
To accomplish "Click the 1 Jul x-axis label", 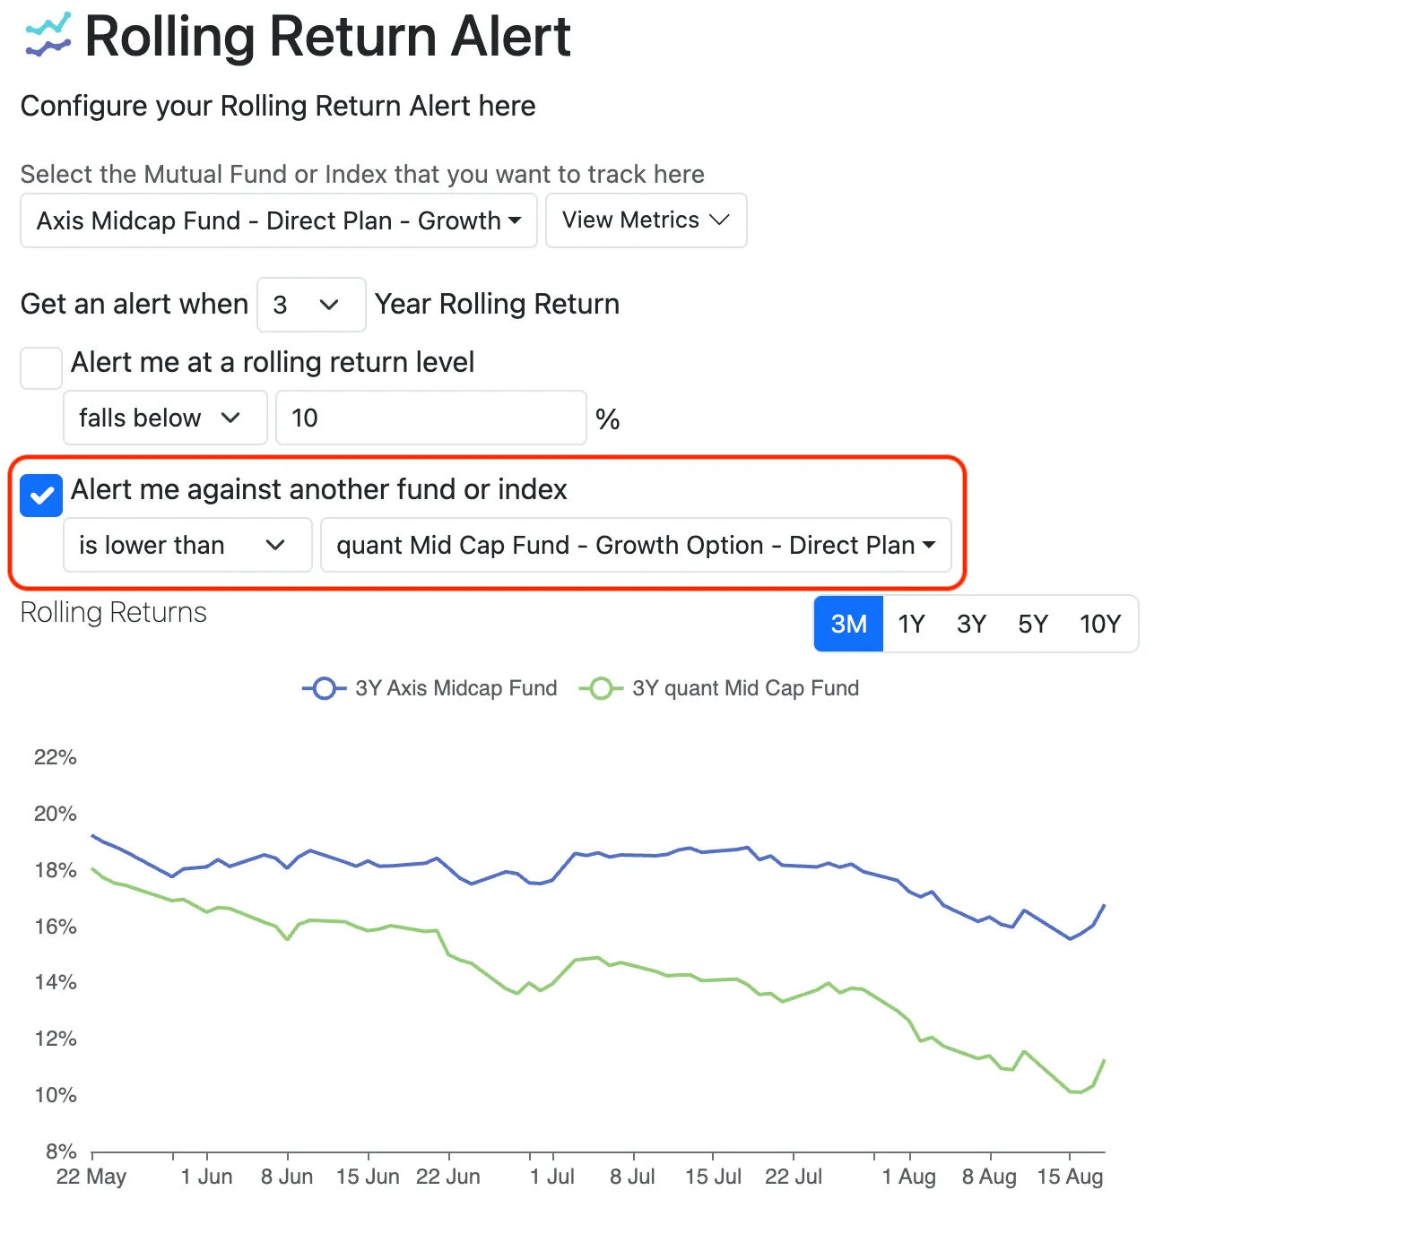I will (x=552, y=1177).
